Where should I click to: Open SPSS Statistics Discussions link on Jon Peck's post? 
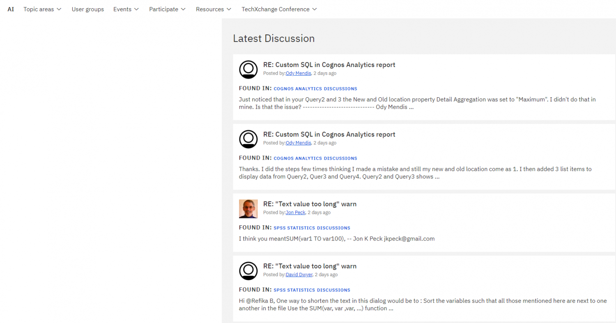[x=312, y=228]
